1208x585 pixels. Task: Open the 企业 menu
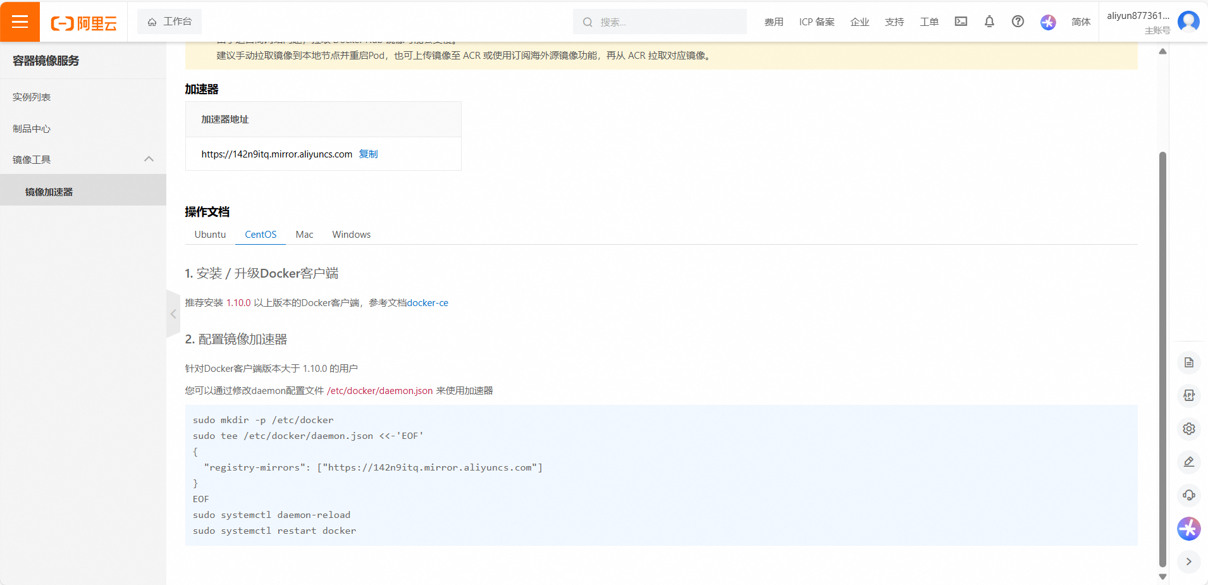(860, 22)
